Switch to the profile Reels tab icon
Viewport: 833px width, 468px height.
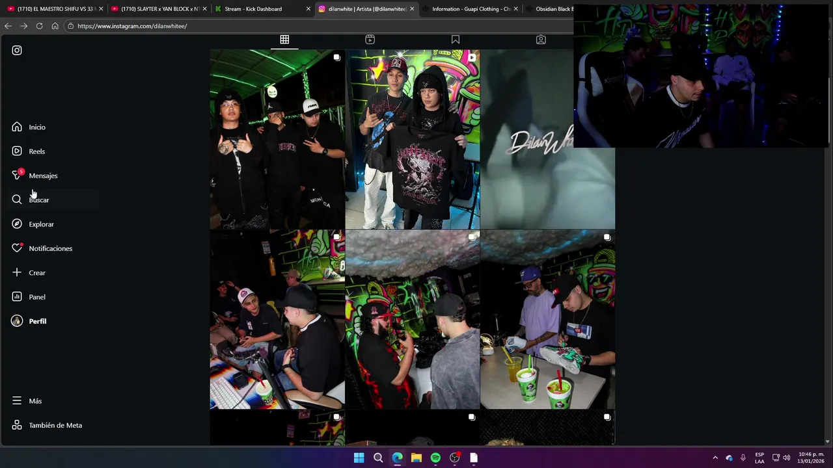tap(370, 40)
